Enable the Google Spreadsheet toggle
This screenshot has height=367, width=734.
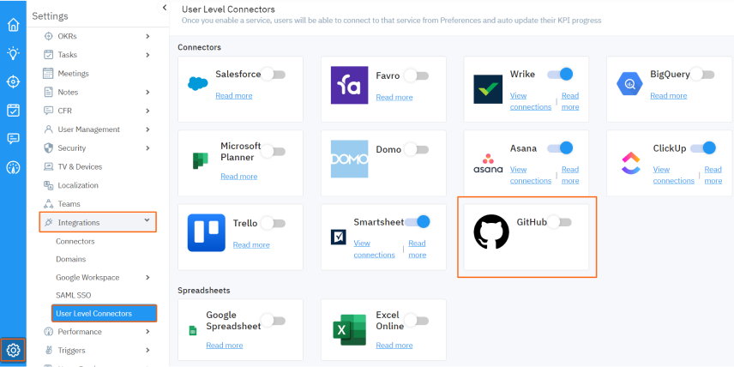[x=273, y=321]
